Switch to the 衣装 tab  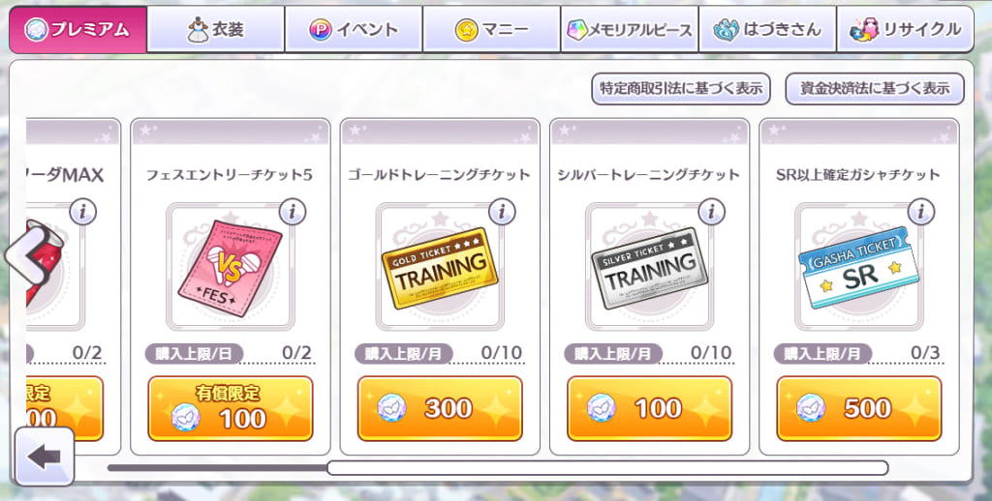click(x=216, y=29)
